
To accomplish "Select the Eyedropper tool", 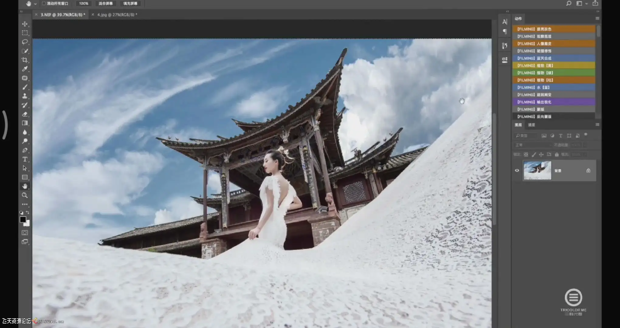I will click(x=25, y=69).
